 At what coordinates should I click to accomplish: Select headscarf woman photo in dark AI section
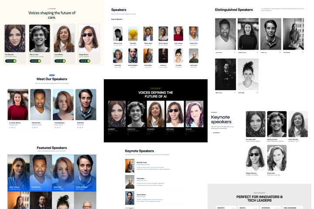click(x=117, y=114)
